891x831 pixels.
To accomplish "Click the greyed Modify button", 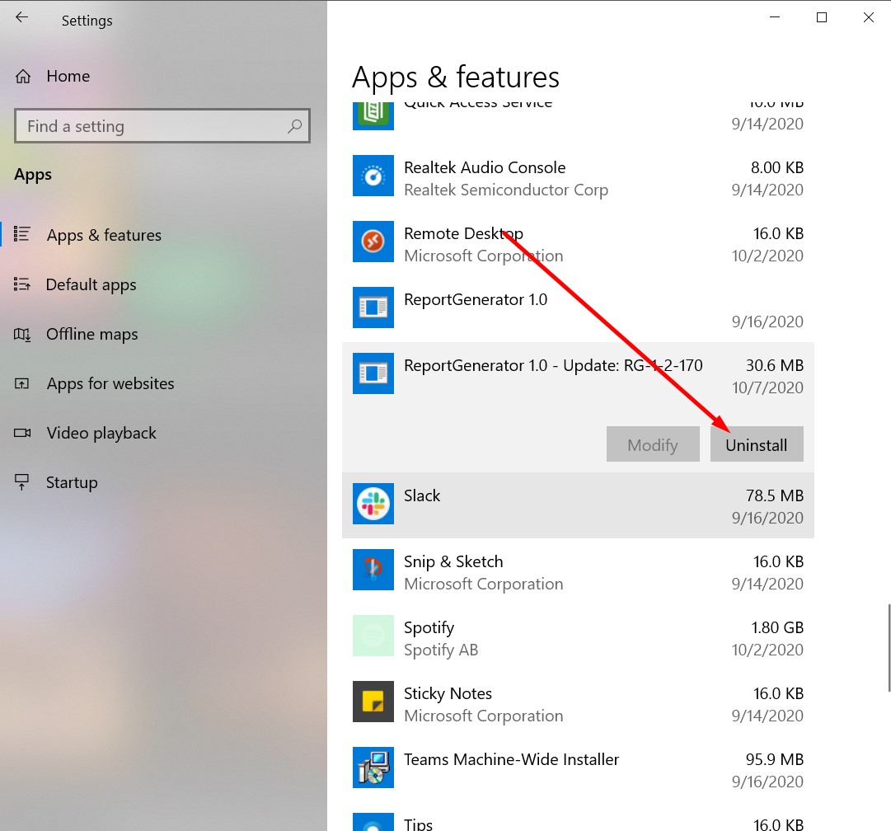I will point(653,444).
